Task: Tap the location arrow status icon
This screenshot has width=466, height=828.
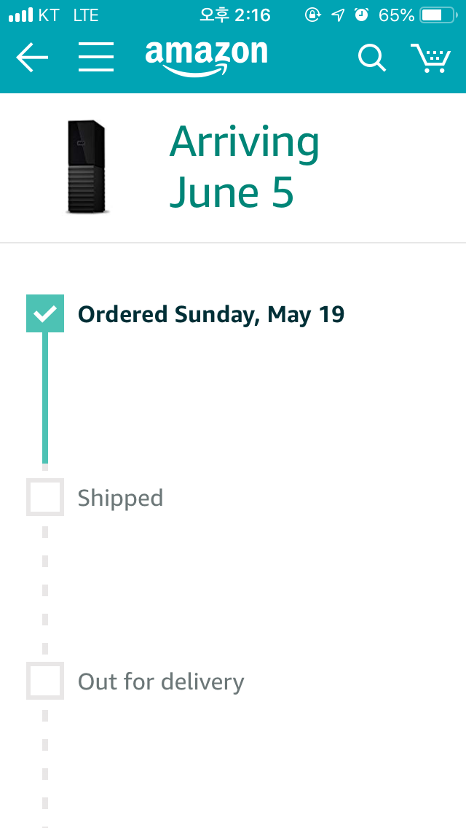Action: [337, 15]
